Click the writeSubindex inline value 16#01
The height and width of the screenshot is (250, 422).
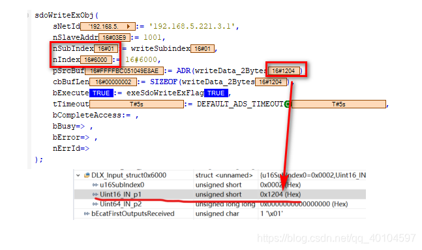coord(202,49)
